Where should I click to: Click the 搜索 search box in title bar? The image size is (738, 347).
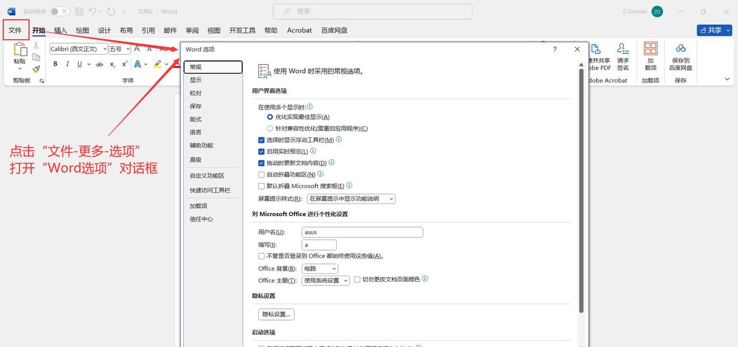coord(372,11)
